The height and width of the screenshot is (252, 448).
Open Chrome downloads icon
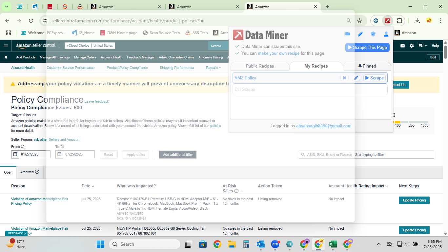(x=417, y=21)
